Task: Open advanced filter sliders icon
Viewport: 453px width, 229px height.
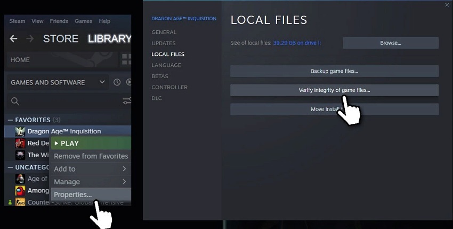Action: pyautogui.click(x=127, y=101)
